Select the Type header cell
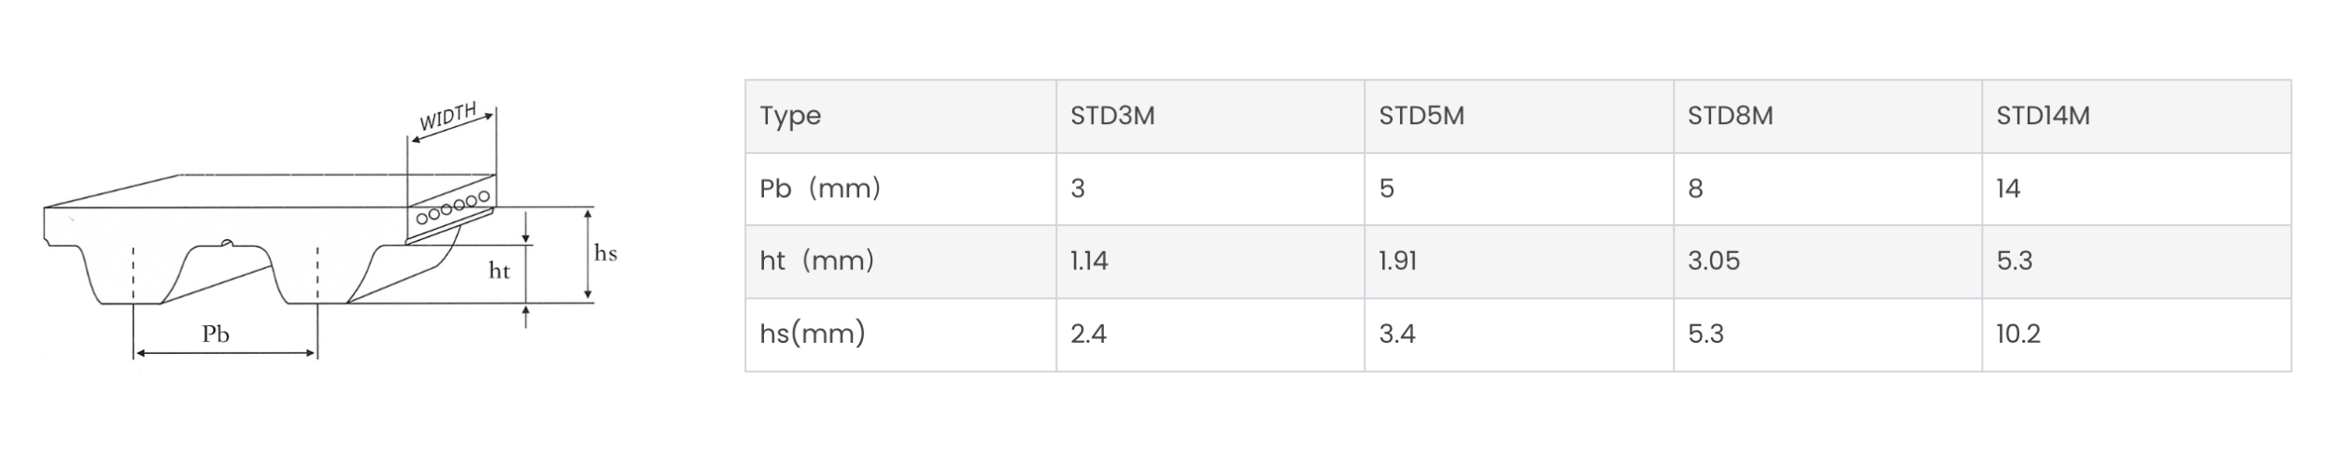The height and width of the screenshot is (467, 2335). click(900, 116)
